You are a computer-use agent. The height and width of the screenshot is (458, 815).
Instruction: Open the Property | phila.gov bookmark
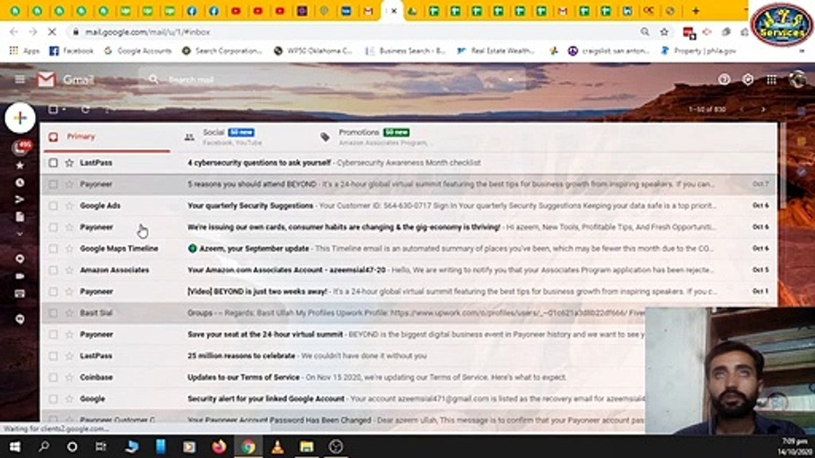tap(698, 51)
